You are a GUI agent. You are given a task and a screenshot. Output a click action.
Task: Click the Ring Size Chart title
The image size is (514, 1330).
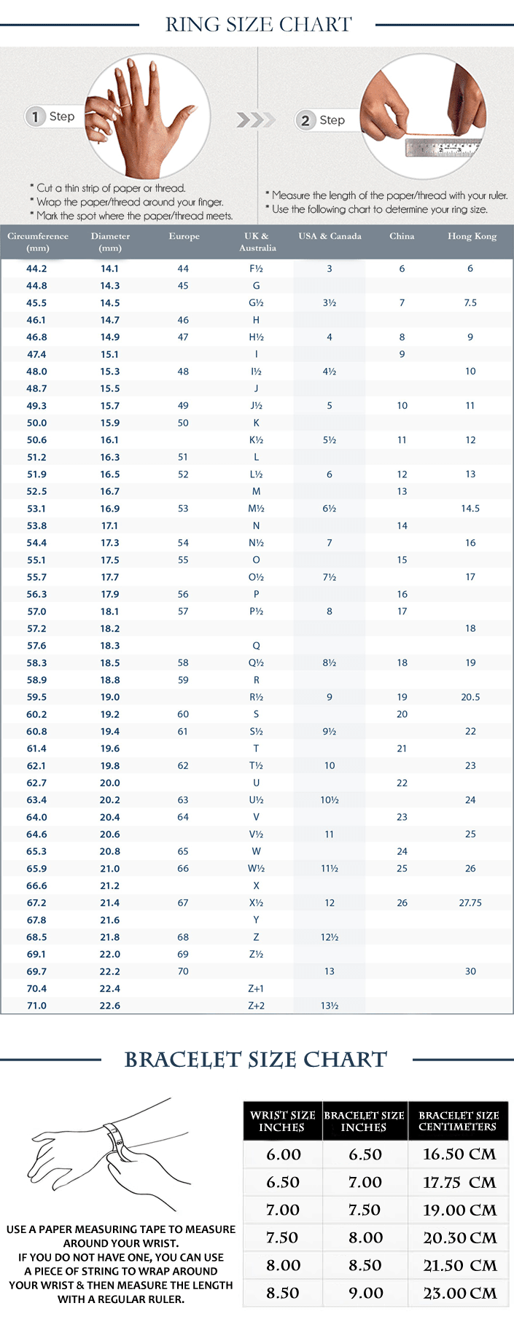(x=258, y=25)
